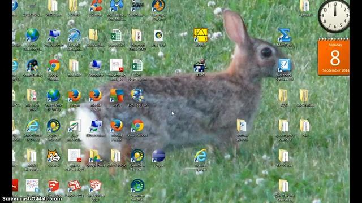
Task: Click the analog clock desktop gadget
Action: pos(334,16)
